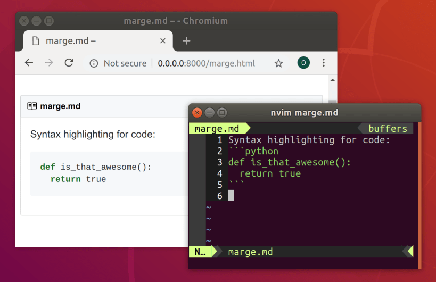The image size is (436, 282).
Task: Click the cursor block on nvim line 6
Action: click(x=231, y=196)
